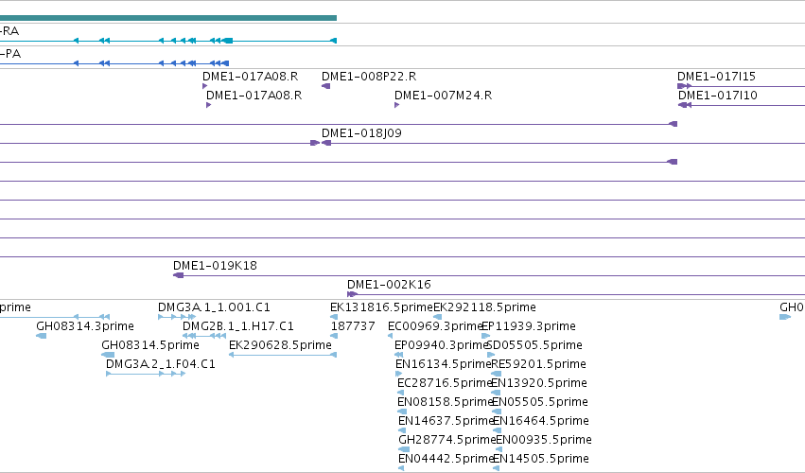
Task: Open the DME1-017I10 clone label
Action: pos(718,96)
